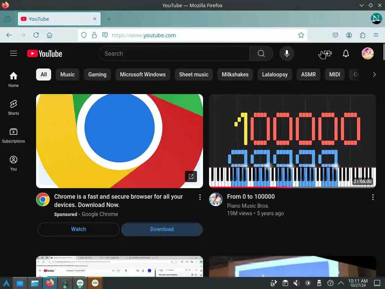
Task: Click into the YouTube Search field
Action: tap(174, 53)
